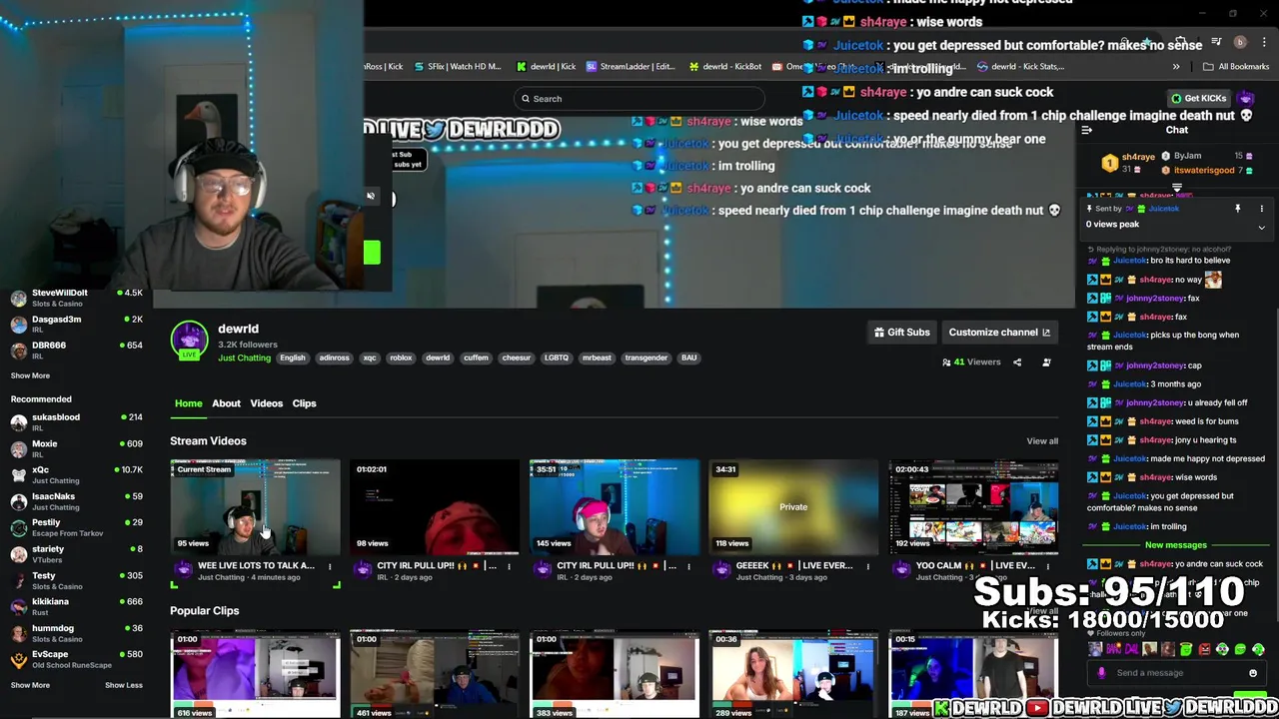
Task: Click the Search field
Action: [x=639, y=98]
